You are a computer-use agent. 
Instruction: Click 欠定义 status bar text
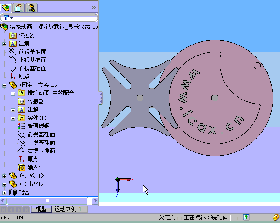167,217
